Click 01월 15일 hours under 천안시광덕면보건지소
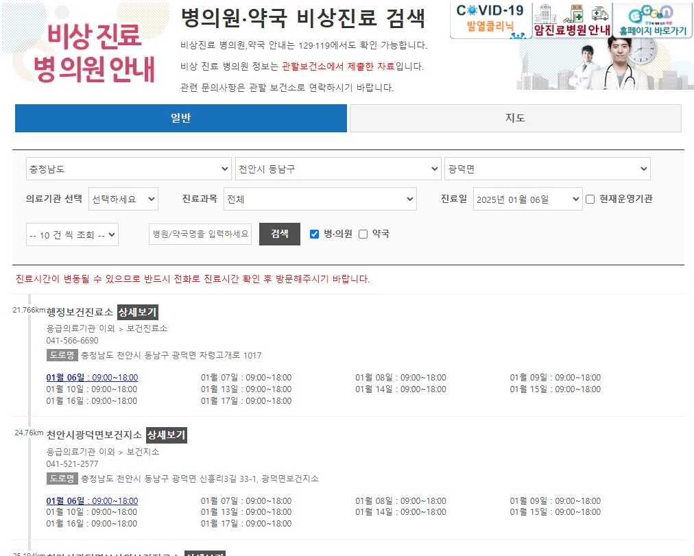 pyautogui.click(x=555, y=512)
